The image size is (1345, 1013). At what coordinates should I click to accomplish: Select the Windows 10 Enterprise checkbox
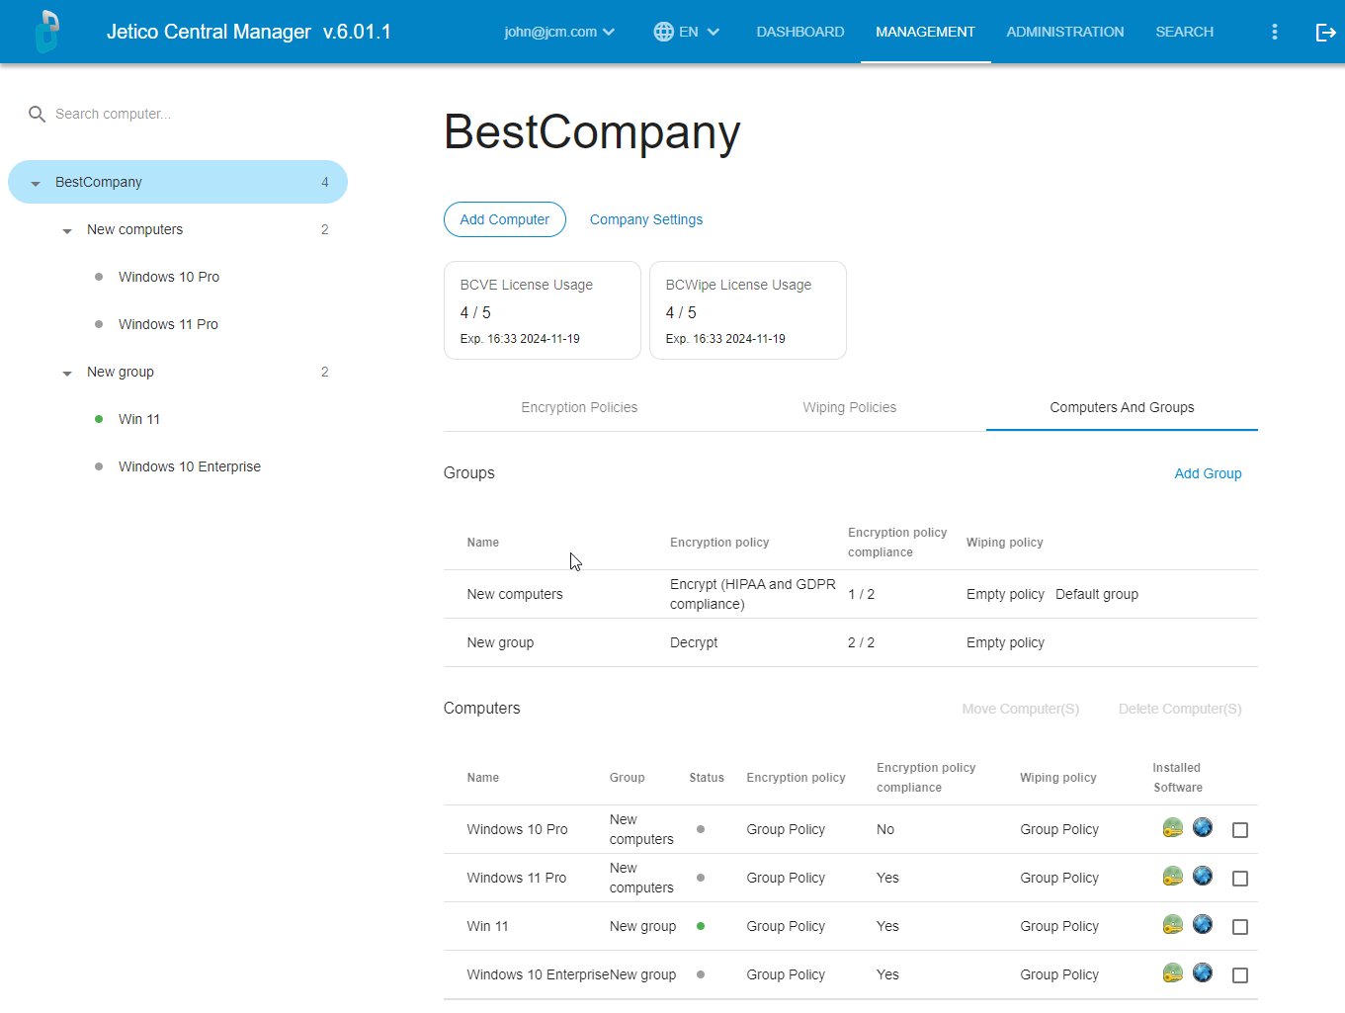click(x=1240, y=975)
